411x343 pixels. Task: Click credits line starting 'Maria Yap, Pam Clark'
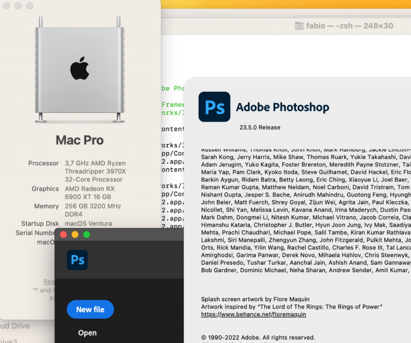306,172
